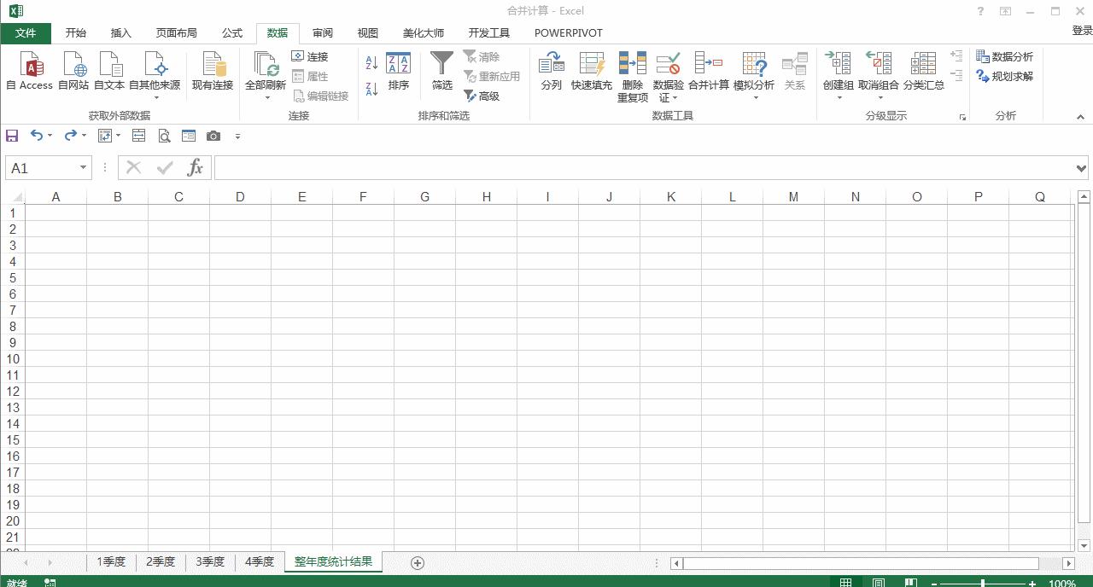
Task: Click 删除重复项 remove duplicates
Action: tap(633, 77)
